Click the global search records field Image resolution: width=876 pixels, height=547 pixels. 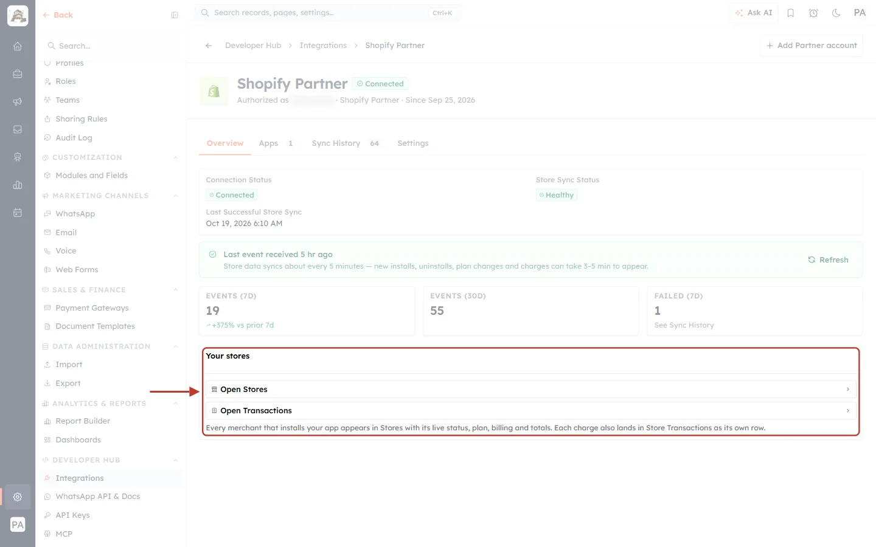pos(328,13)
